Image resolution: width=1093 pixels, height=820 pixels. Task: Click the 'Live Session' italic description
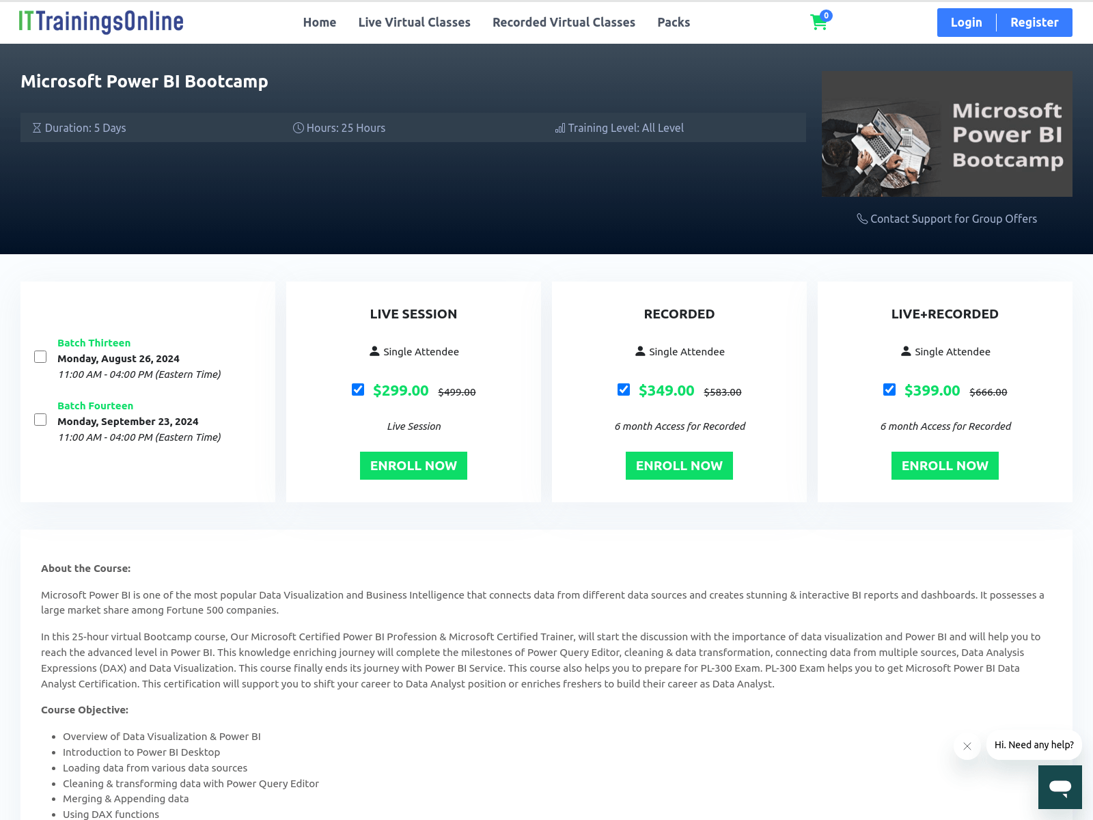414,426
